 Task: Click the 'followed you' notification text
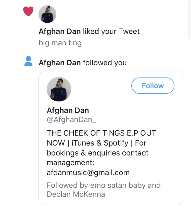click(x=105, y=63)
